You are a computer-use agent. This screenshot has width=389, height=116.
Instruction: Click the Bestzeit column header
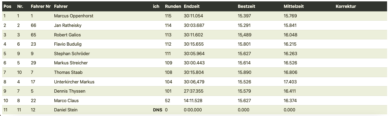click(246, 6)
